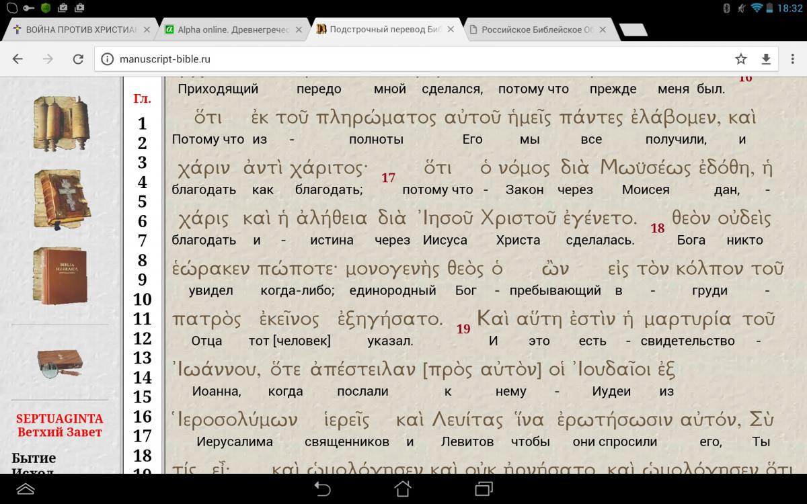Open chapter 14 from the chapter list
This screenshot has height=504, width=807.
[x=142, y=378]
